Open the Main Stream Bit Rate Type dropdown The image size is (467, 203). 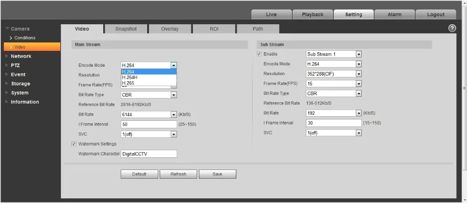[149, 95]
